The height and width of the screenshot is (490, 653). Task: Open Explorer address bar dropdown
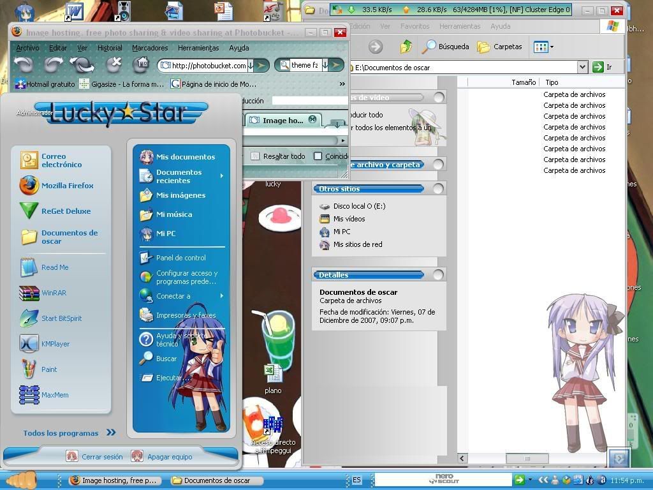coord(582,67)
